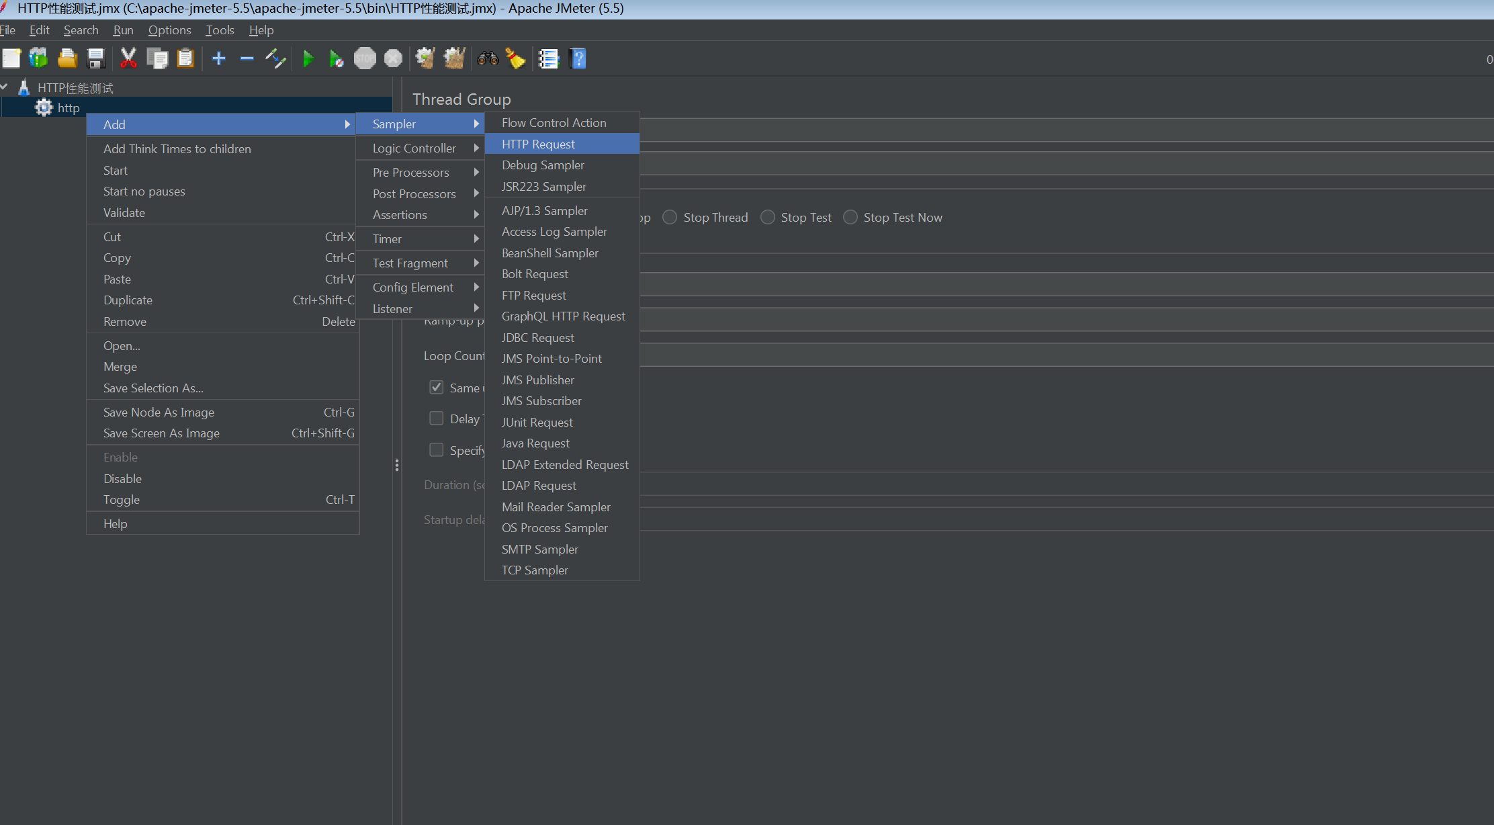This screenshot has height=825, width=1494.
Task: Click the panel splitter handle dots
Action: coord(397,465)
